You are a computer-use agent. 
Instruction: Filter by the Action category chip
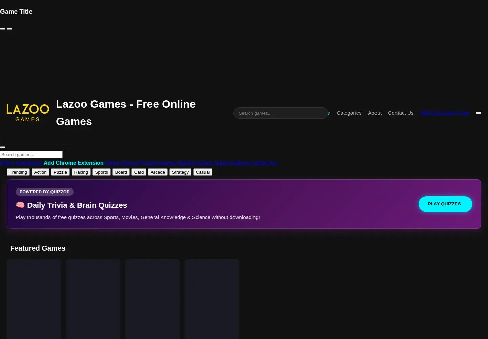click(x=40, y=172)
